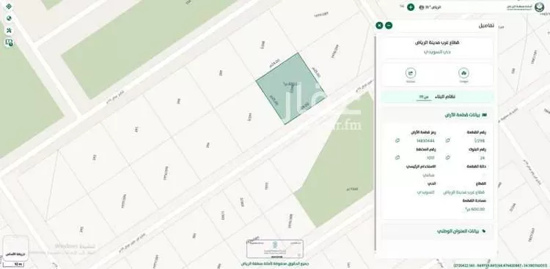Click the map legend icon with info badge

pos(9,42)
